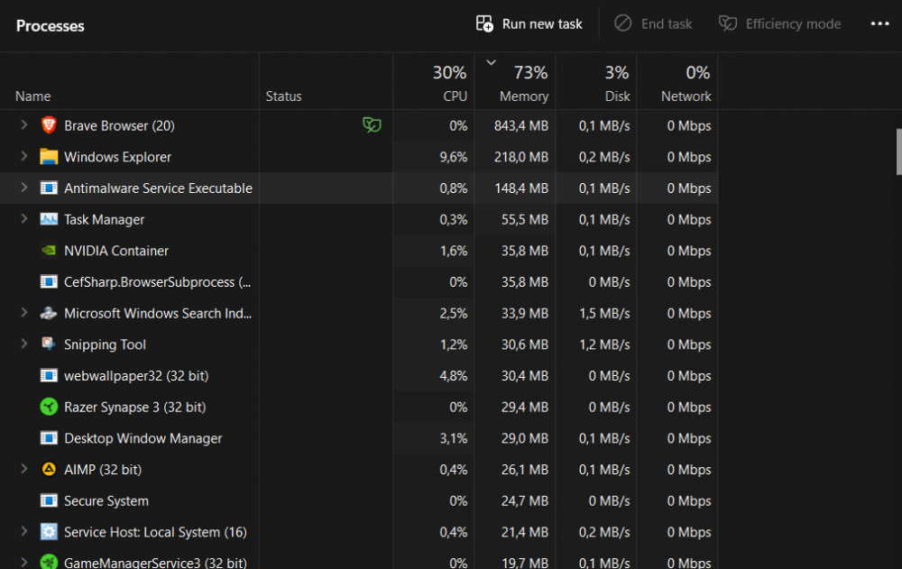Expand the Microsoft Windows Search Indexer group
Image resolution: width=902 pixels, height=569 pixels.
[23, 312]
